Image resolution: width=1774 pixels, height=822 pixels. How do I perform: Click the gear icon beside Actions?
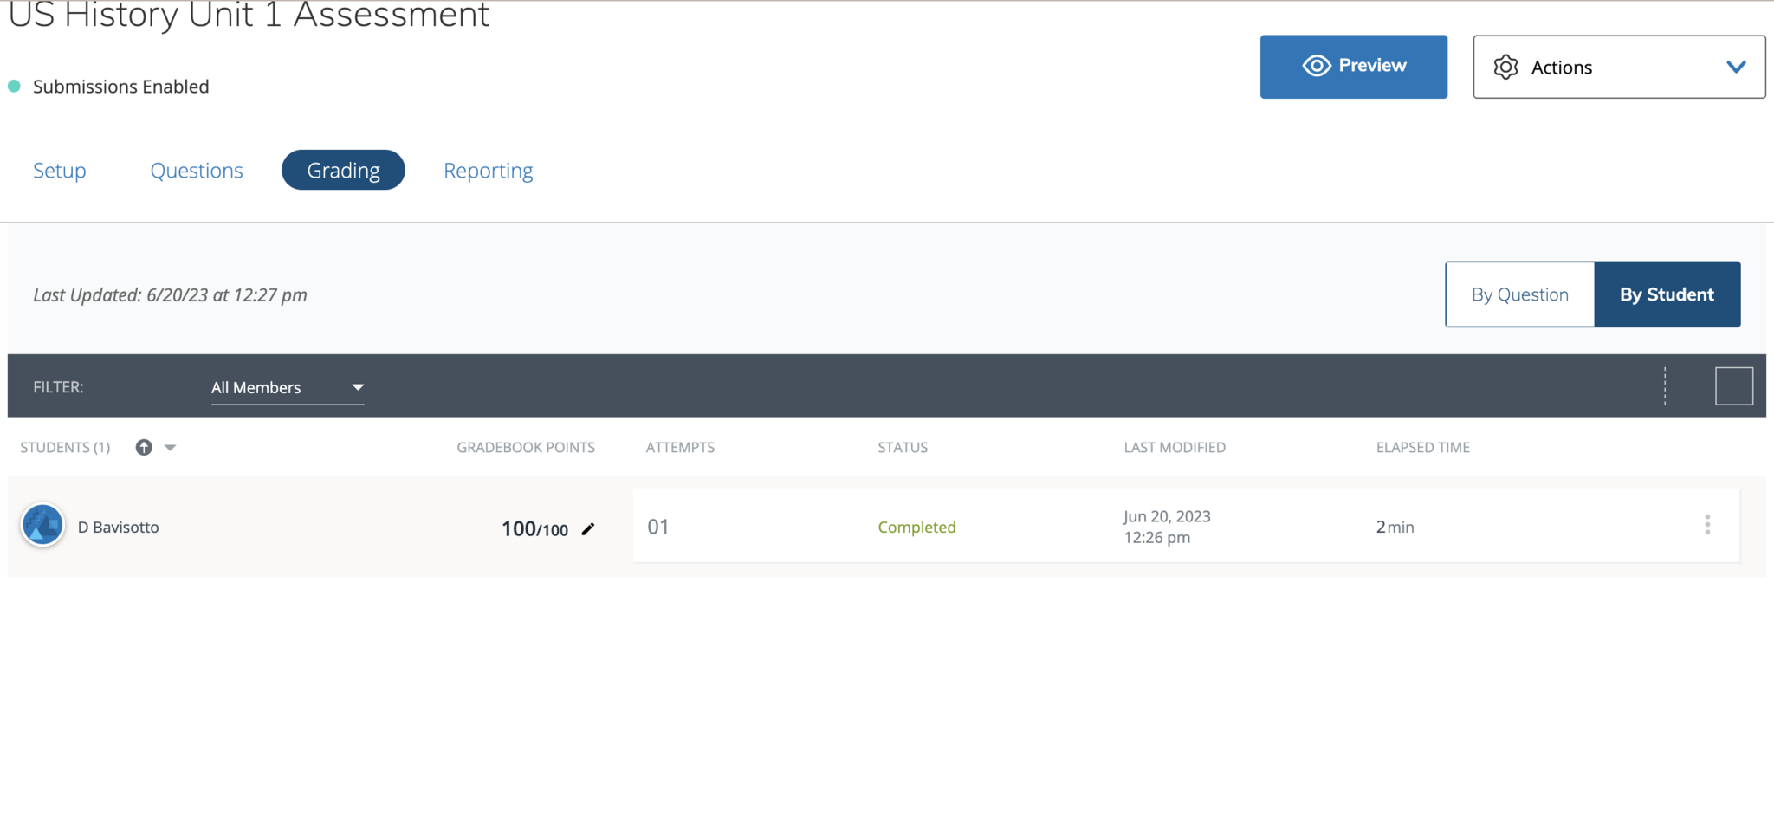[1505, 67]
